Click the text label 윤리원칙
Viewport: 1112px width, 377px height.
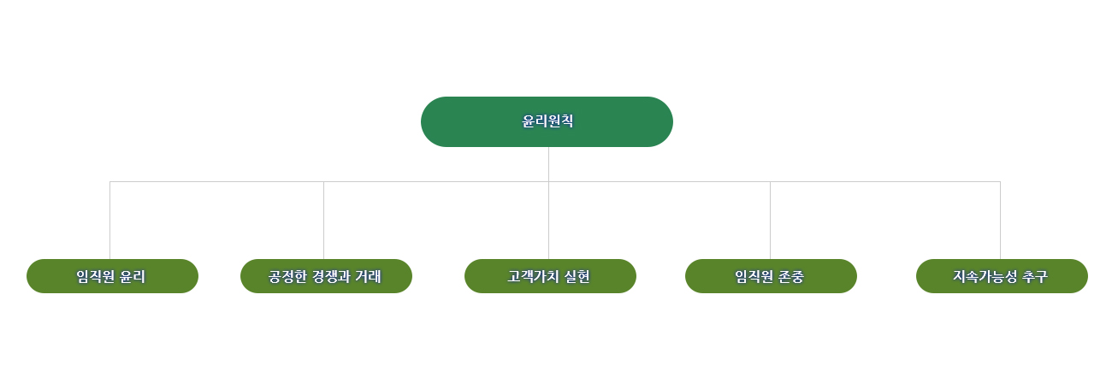547,121
